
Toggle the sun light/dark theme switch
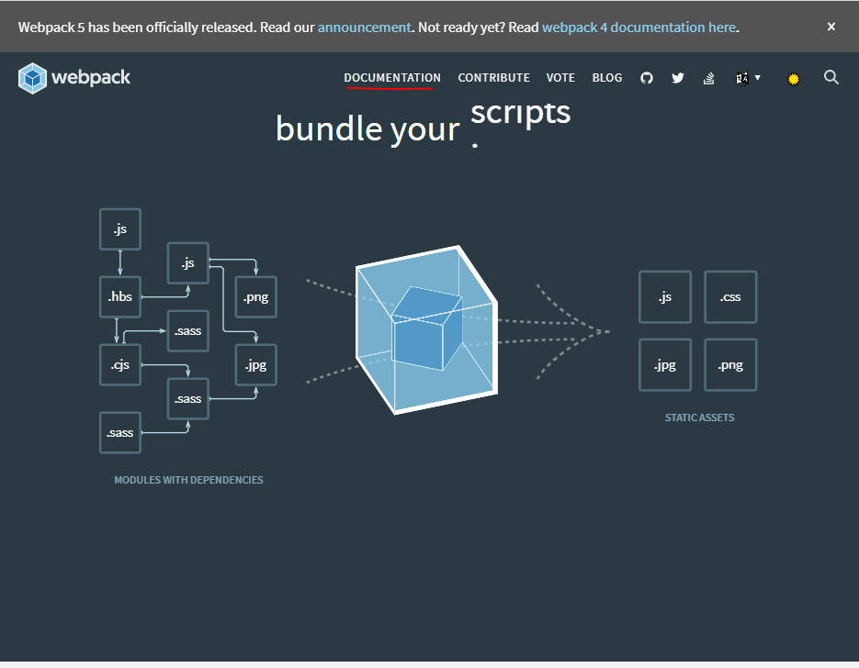[x=793, y=79]
